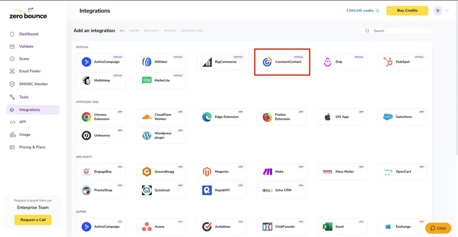This screenshot has height=237, width=458.
Task: Click the CloudFlare Worker logo icon
Action: pyautogui.click(x=147, y=117)
